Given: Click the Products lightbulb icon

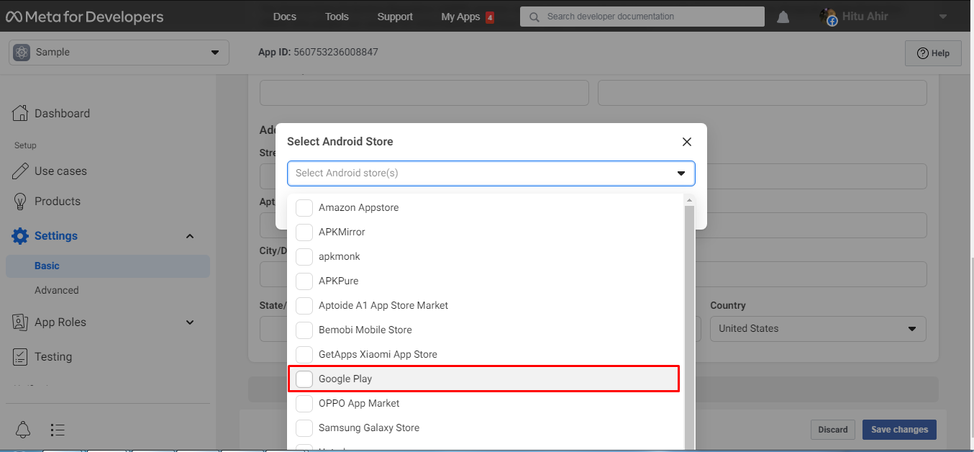Looking at the screenshot, I should pyautogui.click(x=21, y=202).
